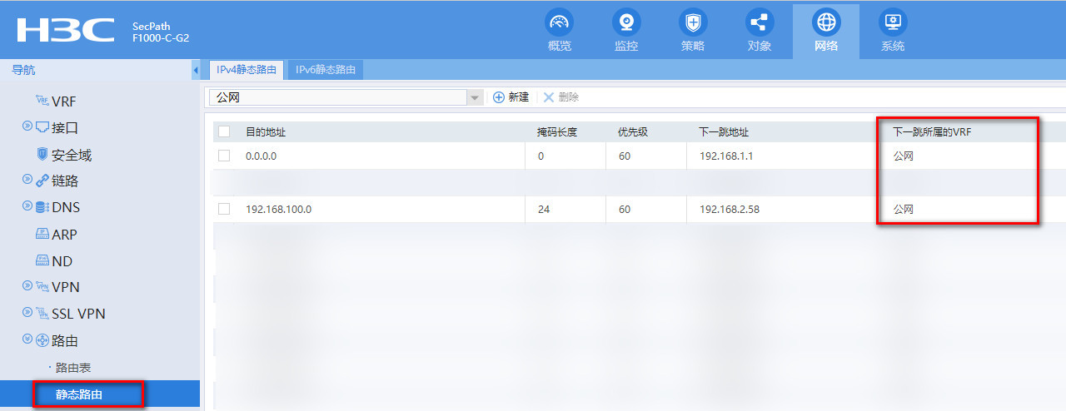Sort by 掩码长度 column header
The height and width of the screenshot is (411, 1066).
(557, 132)
